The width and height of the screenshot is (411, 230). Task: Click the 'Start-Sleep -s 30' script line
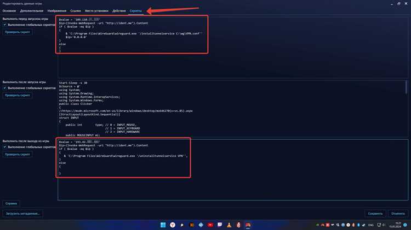[73, 83]
